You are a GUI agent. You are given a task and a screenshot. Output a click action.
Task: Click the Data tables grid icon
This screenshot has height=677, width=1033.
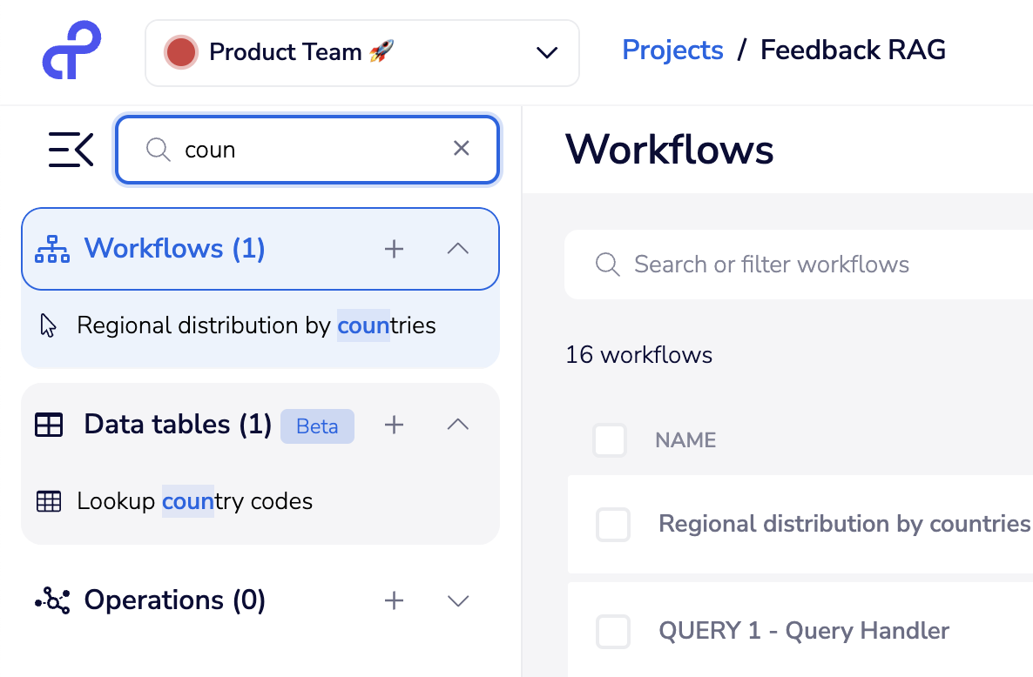[49, 425]
